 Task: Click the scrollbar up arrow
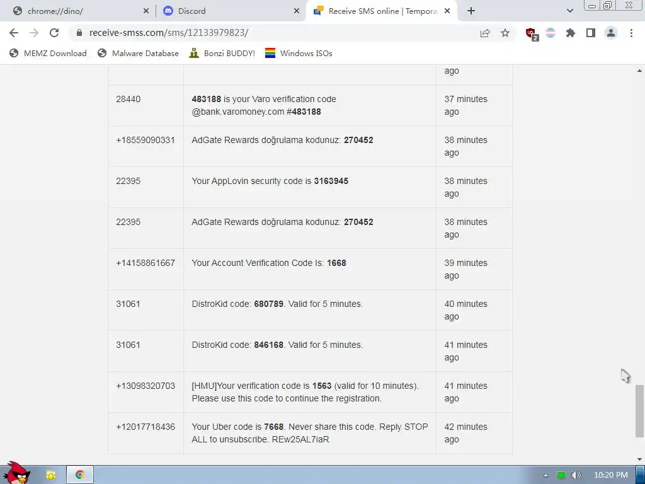click(x=639, y=71)
